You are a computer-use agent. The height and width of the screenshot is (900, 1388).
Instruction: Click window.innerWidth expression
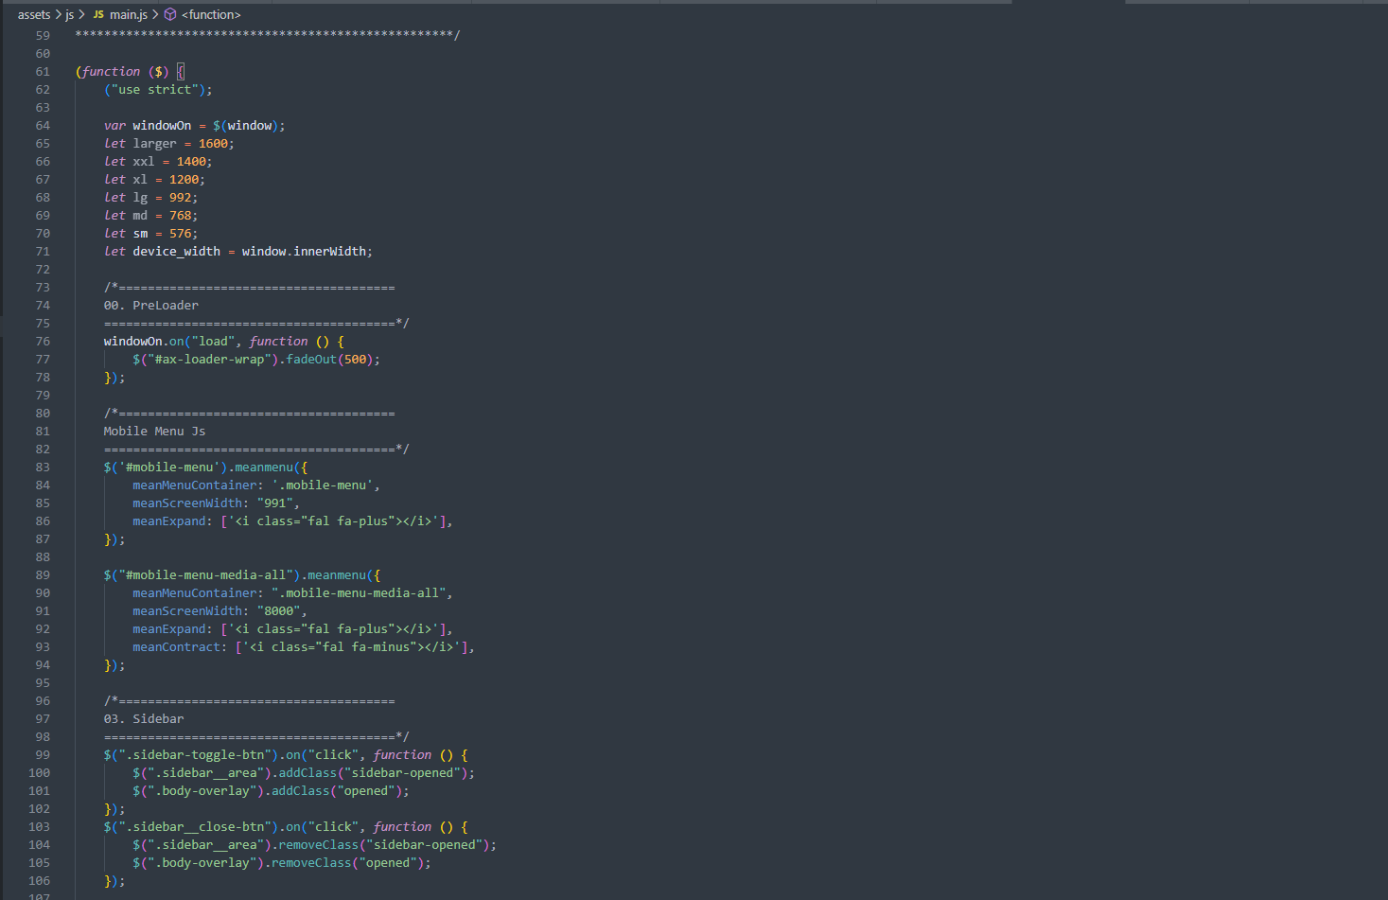point(304,252)
